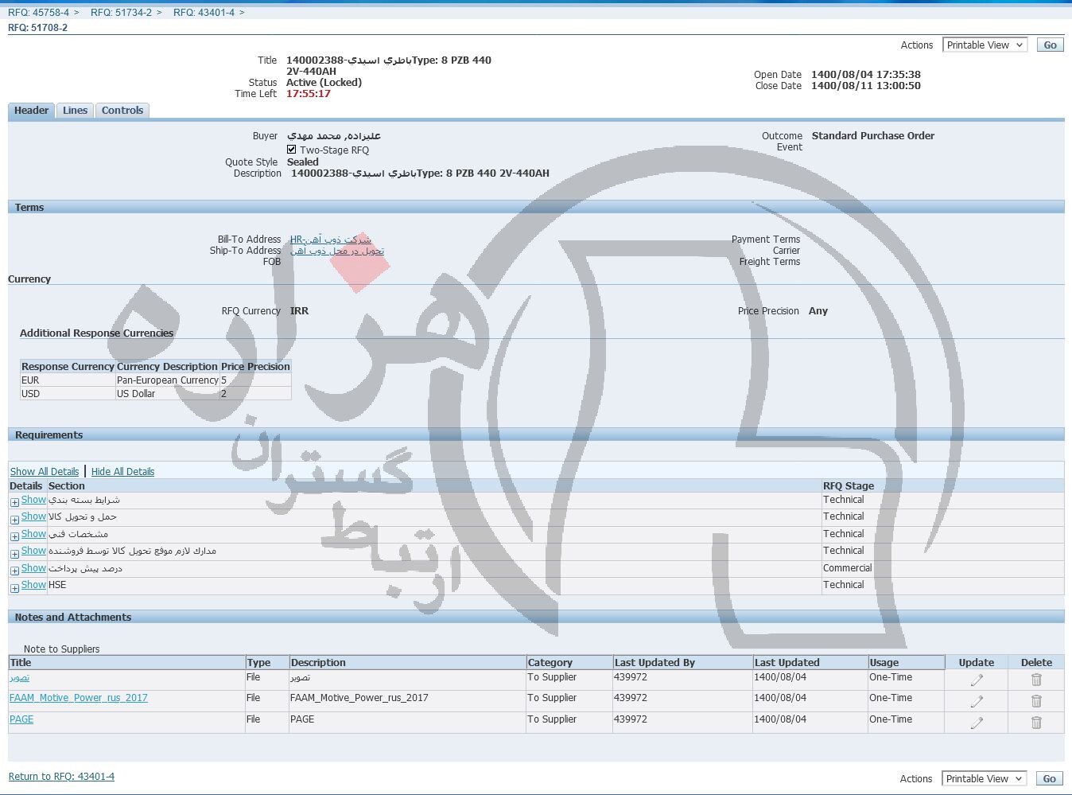Open the PAGE attachment link

(x=21, y=719)
